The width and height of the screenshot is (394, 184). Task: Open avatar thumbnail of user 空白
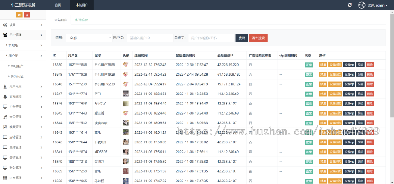click(126, 94)
